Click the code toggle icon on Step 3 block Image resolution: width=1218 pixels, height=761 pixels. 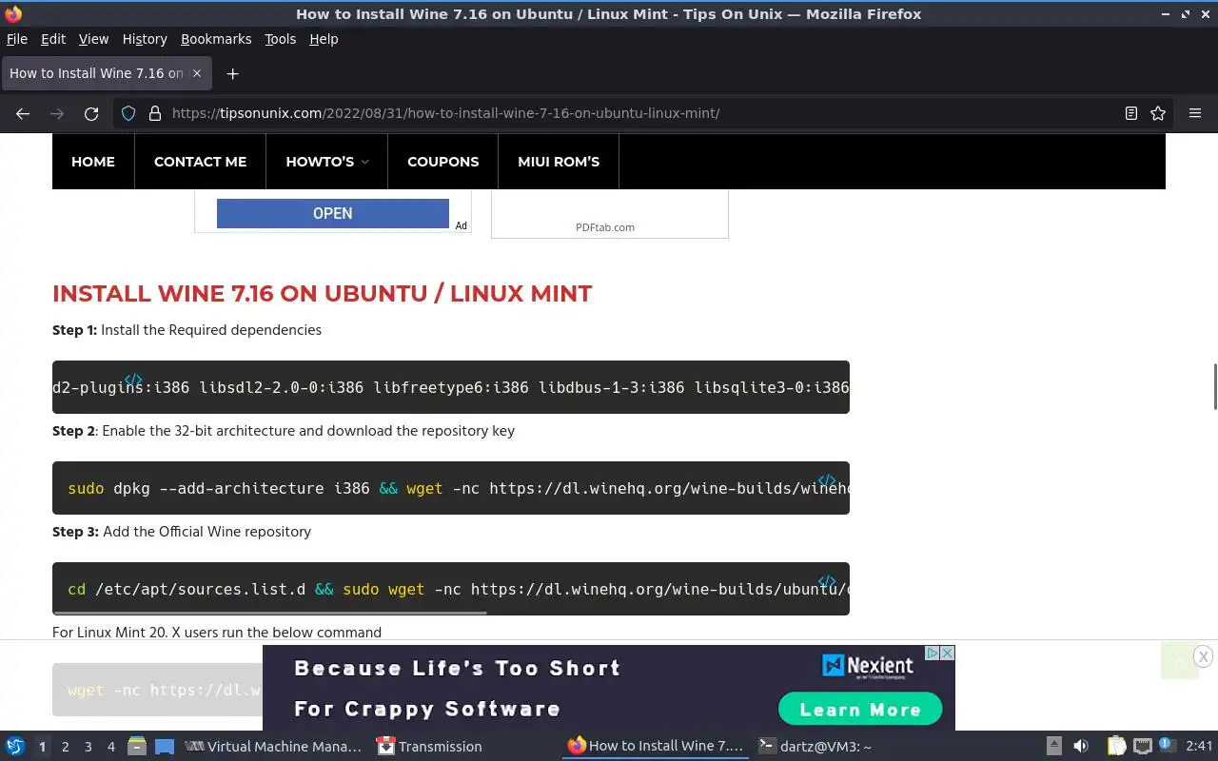[827, 581]
